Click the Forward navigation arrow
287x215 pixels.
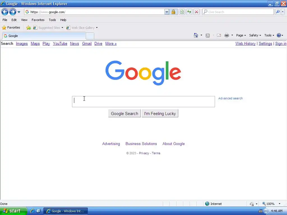pyautogui.click(x=13, y=12)
